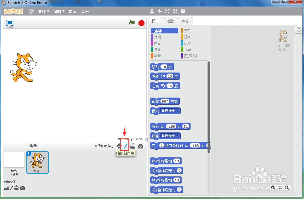Open the 编辑 menu

coord(59,12)
